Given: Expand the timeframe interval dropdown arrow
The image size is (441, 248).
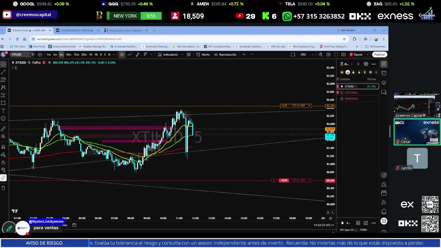Looking at the screenshot, I should tap(114, 54).
